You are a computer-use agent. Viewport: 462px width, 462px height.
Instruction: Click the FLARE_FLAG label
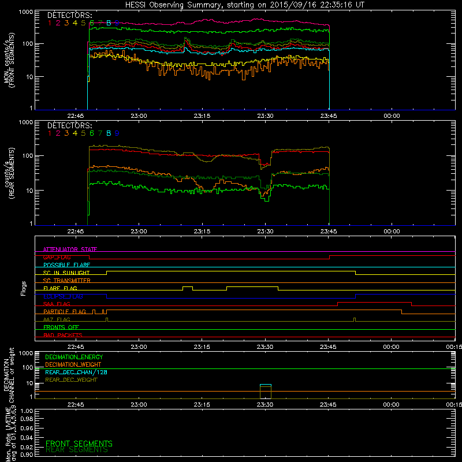(60, 288)
